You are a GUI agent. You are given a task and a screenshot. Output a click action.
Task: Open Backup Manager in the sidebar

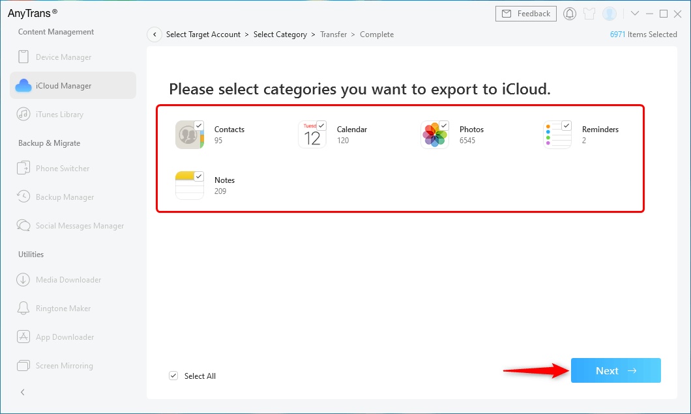[x=65, y=197]
